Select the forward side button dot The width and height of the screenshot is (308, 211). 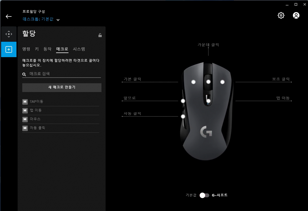(x=183, y=101)
